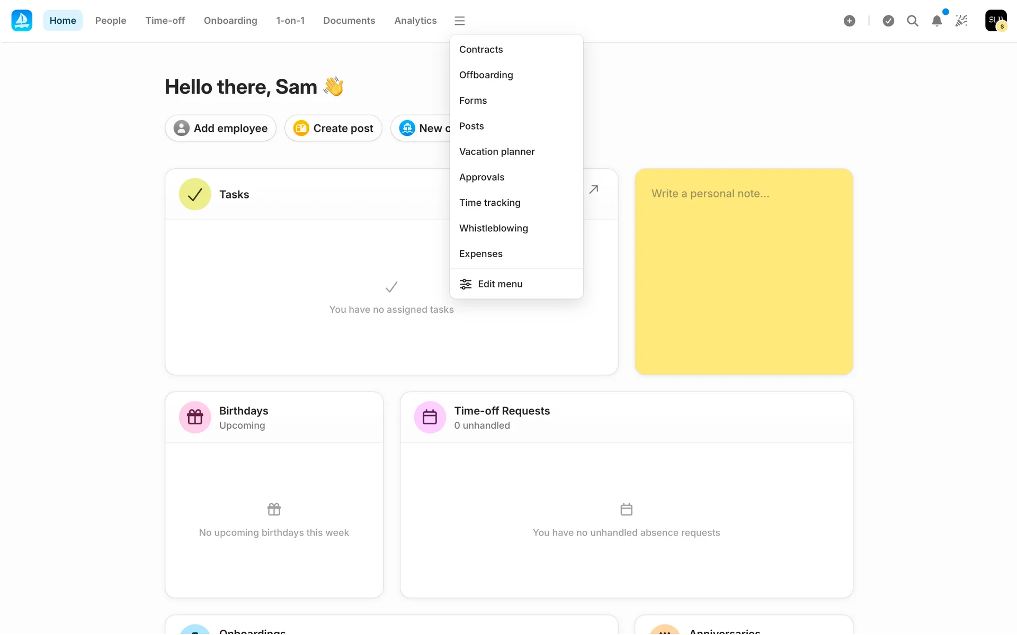The width and height of the screenshot is (1017, 635).
Task: Select Contracts from the overflow menu
Action: click(x=481, y=49)
